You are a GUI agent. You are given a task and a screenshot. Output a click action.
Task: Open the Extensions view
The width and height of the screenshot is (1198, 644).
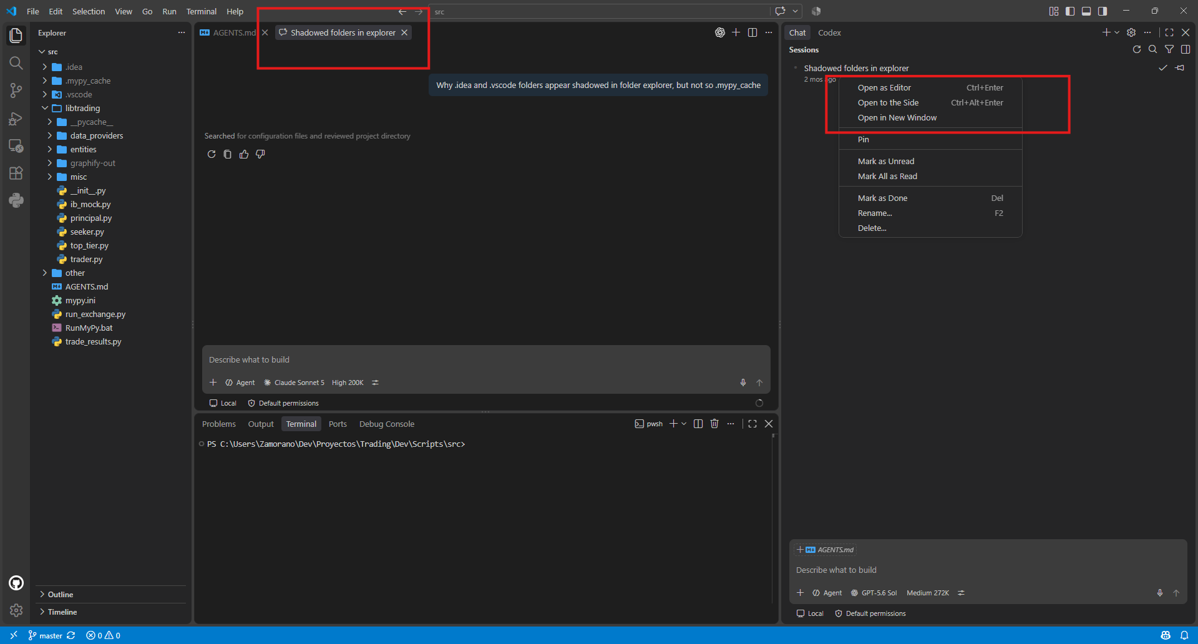tap(16, 173)
